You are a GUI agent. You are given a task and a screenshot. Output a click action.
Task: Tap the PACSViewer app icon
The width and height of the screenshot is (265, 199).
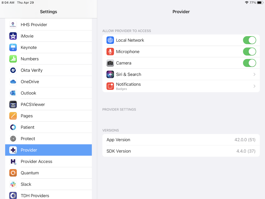(13, 105)
